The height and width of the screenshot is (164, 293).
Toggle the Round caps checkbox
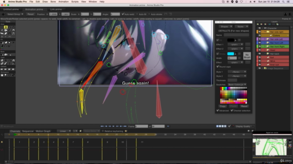218,67
